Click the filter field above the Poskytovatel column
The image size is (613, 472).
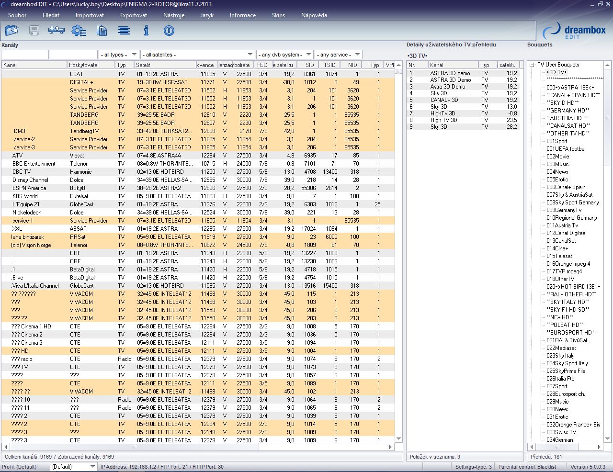click(x=74, y=55)
